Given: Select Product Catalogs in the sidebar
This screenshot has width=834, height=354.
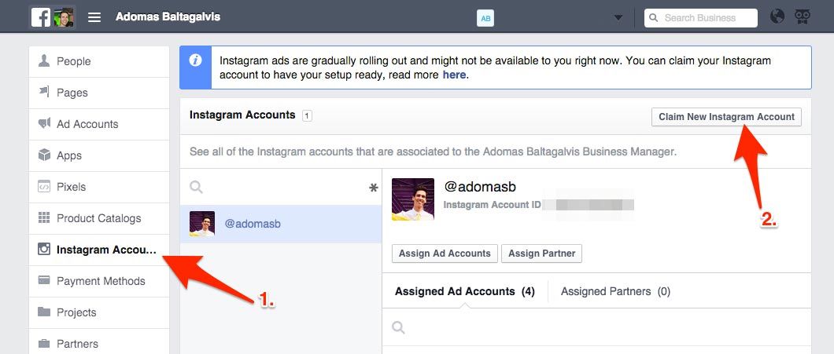Looking at the screenshot, I should [x=98, y=218].
